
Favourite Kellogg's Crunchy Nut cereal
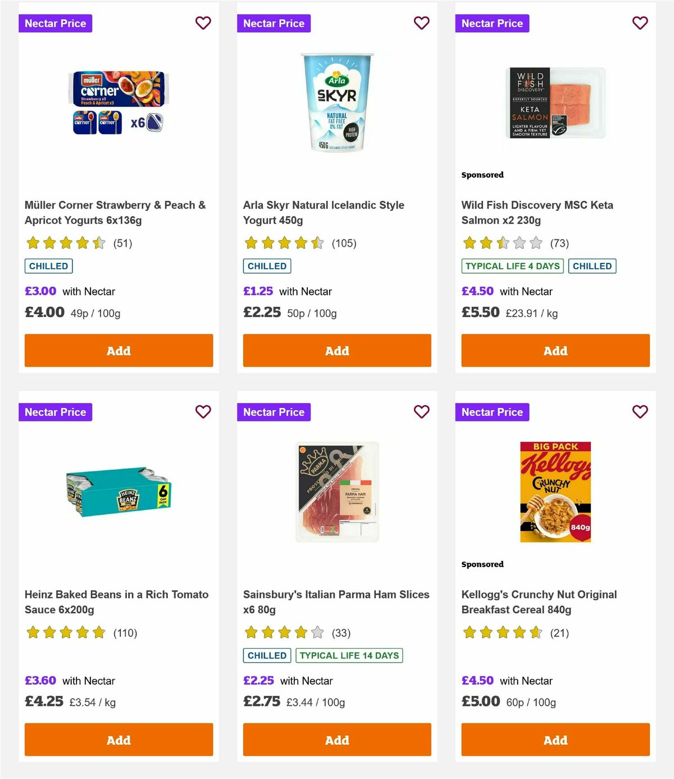[x=640, y=412]
